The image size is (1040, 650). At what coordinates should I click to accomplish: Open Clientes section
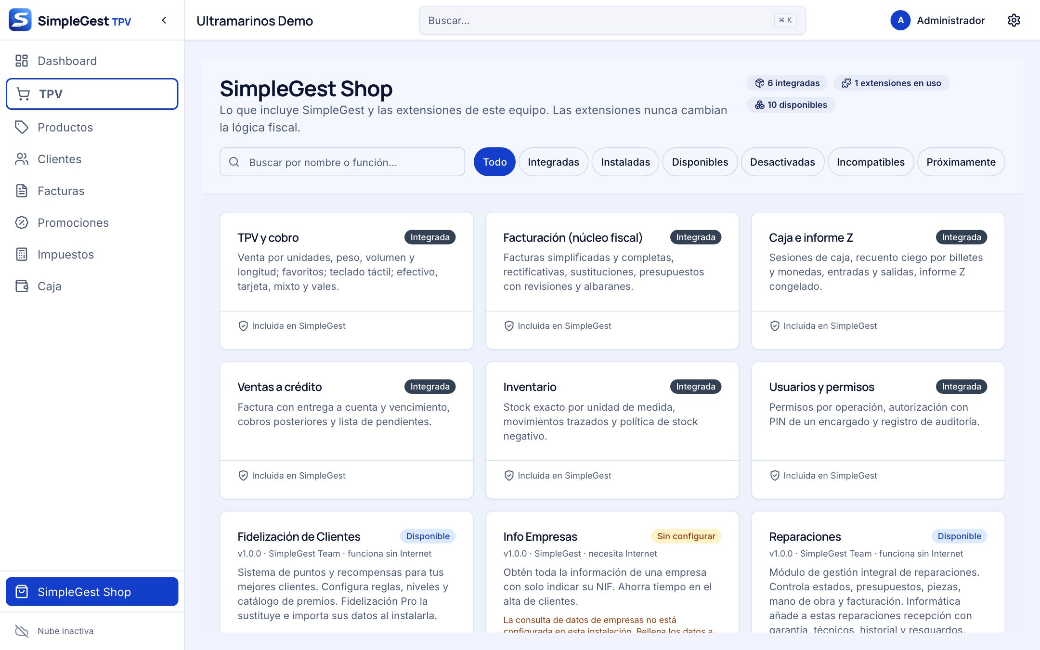[x=92, y=159]
